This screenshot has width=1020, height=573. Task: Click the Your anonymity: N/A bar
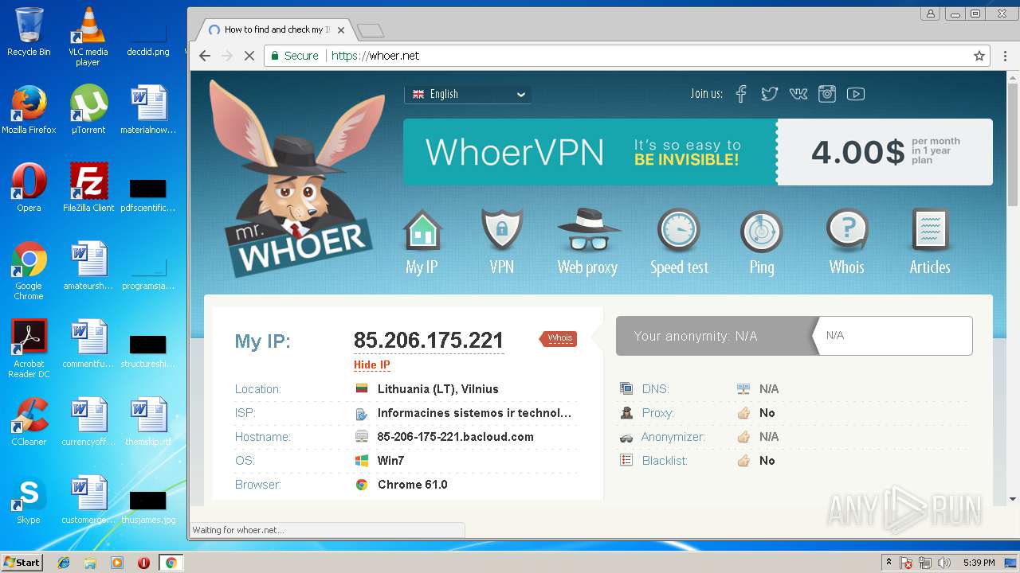(716, 336)
